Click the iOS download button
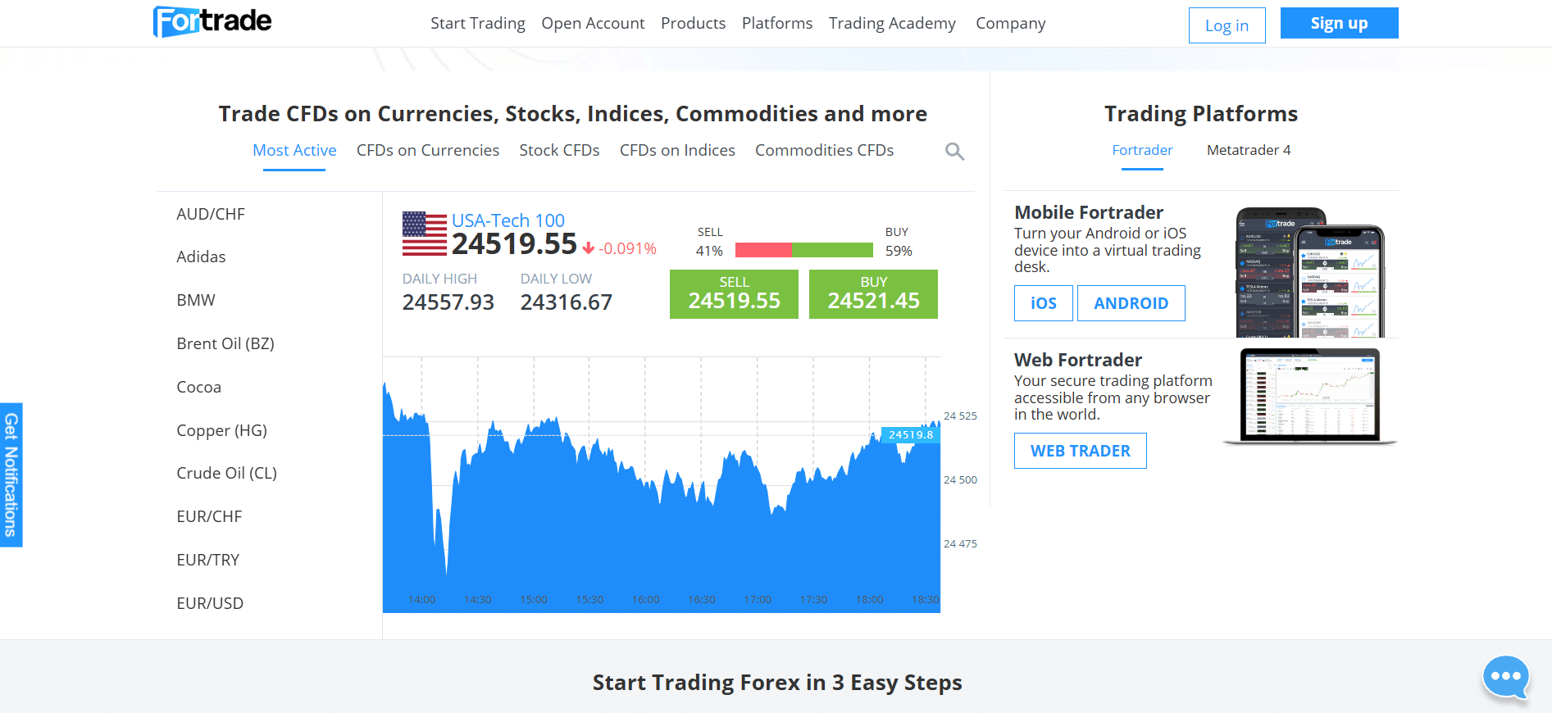The height and width of the screenshot is (713, 1552). point(1044,303)
